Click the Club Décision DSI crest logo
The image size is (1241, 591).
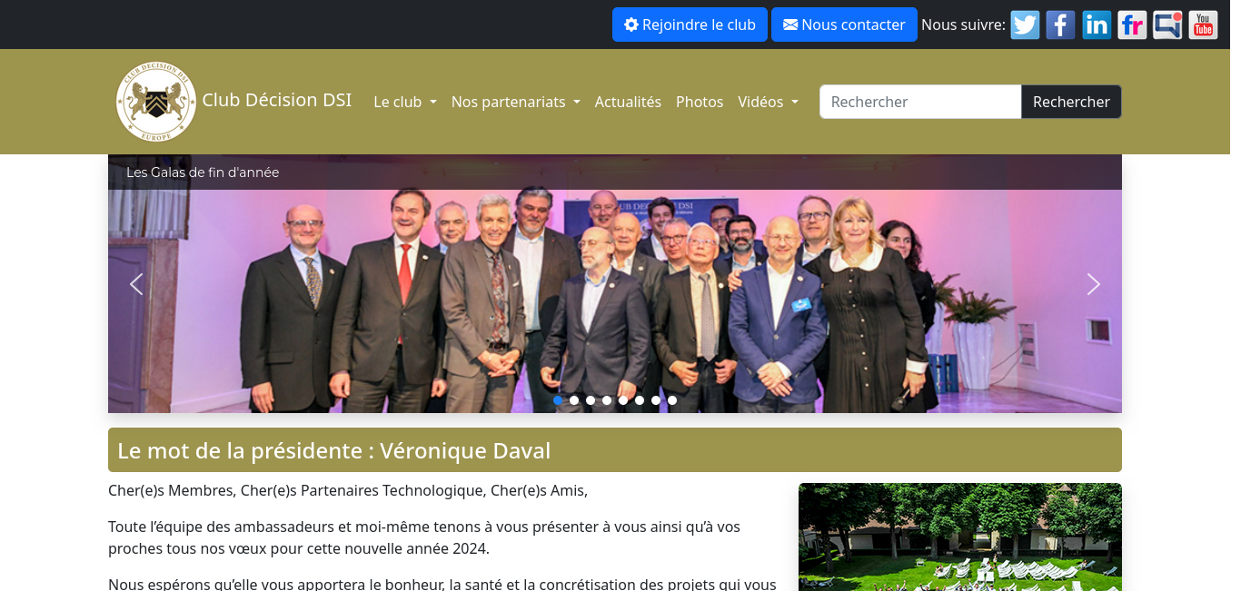[156, 102]
